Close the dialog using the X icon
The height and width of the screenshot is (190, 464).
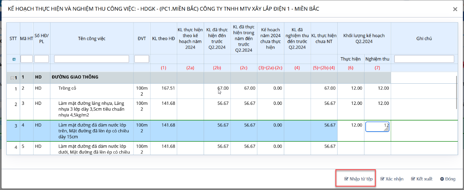coord(455,9)
